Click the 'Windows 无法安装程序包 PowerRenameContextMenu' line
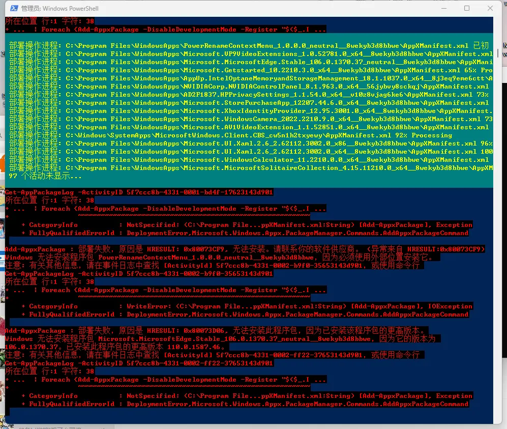Viewport: 507px width, 429px height. (219, 257)
